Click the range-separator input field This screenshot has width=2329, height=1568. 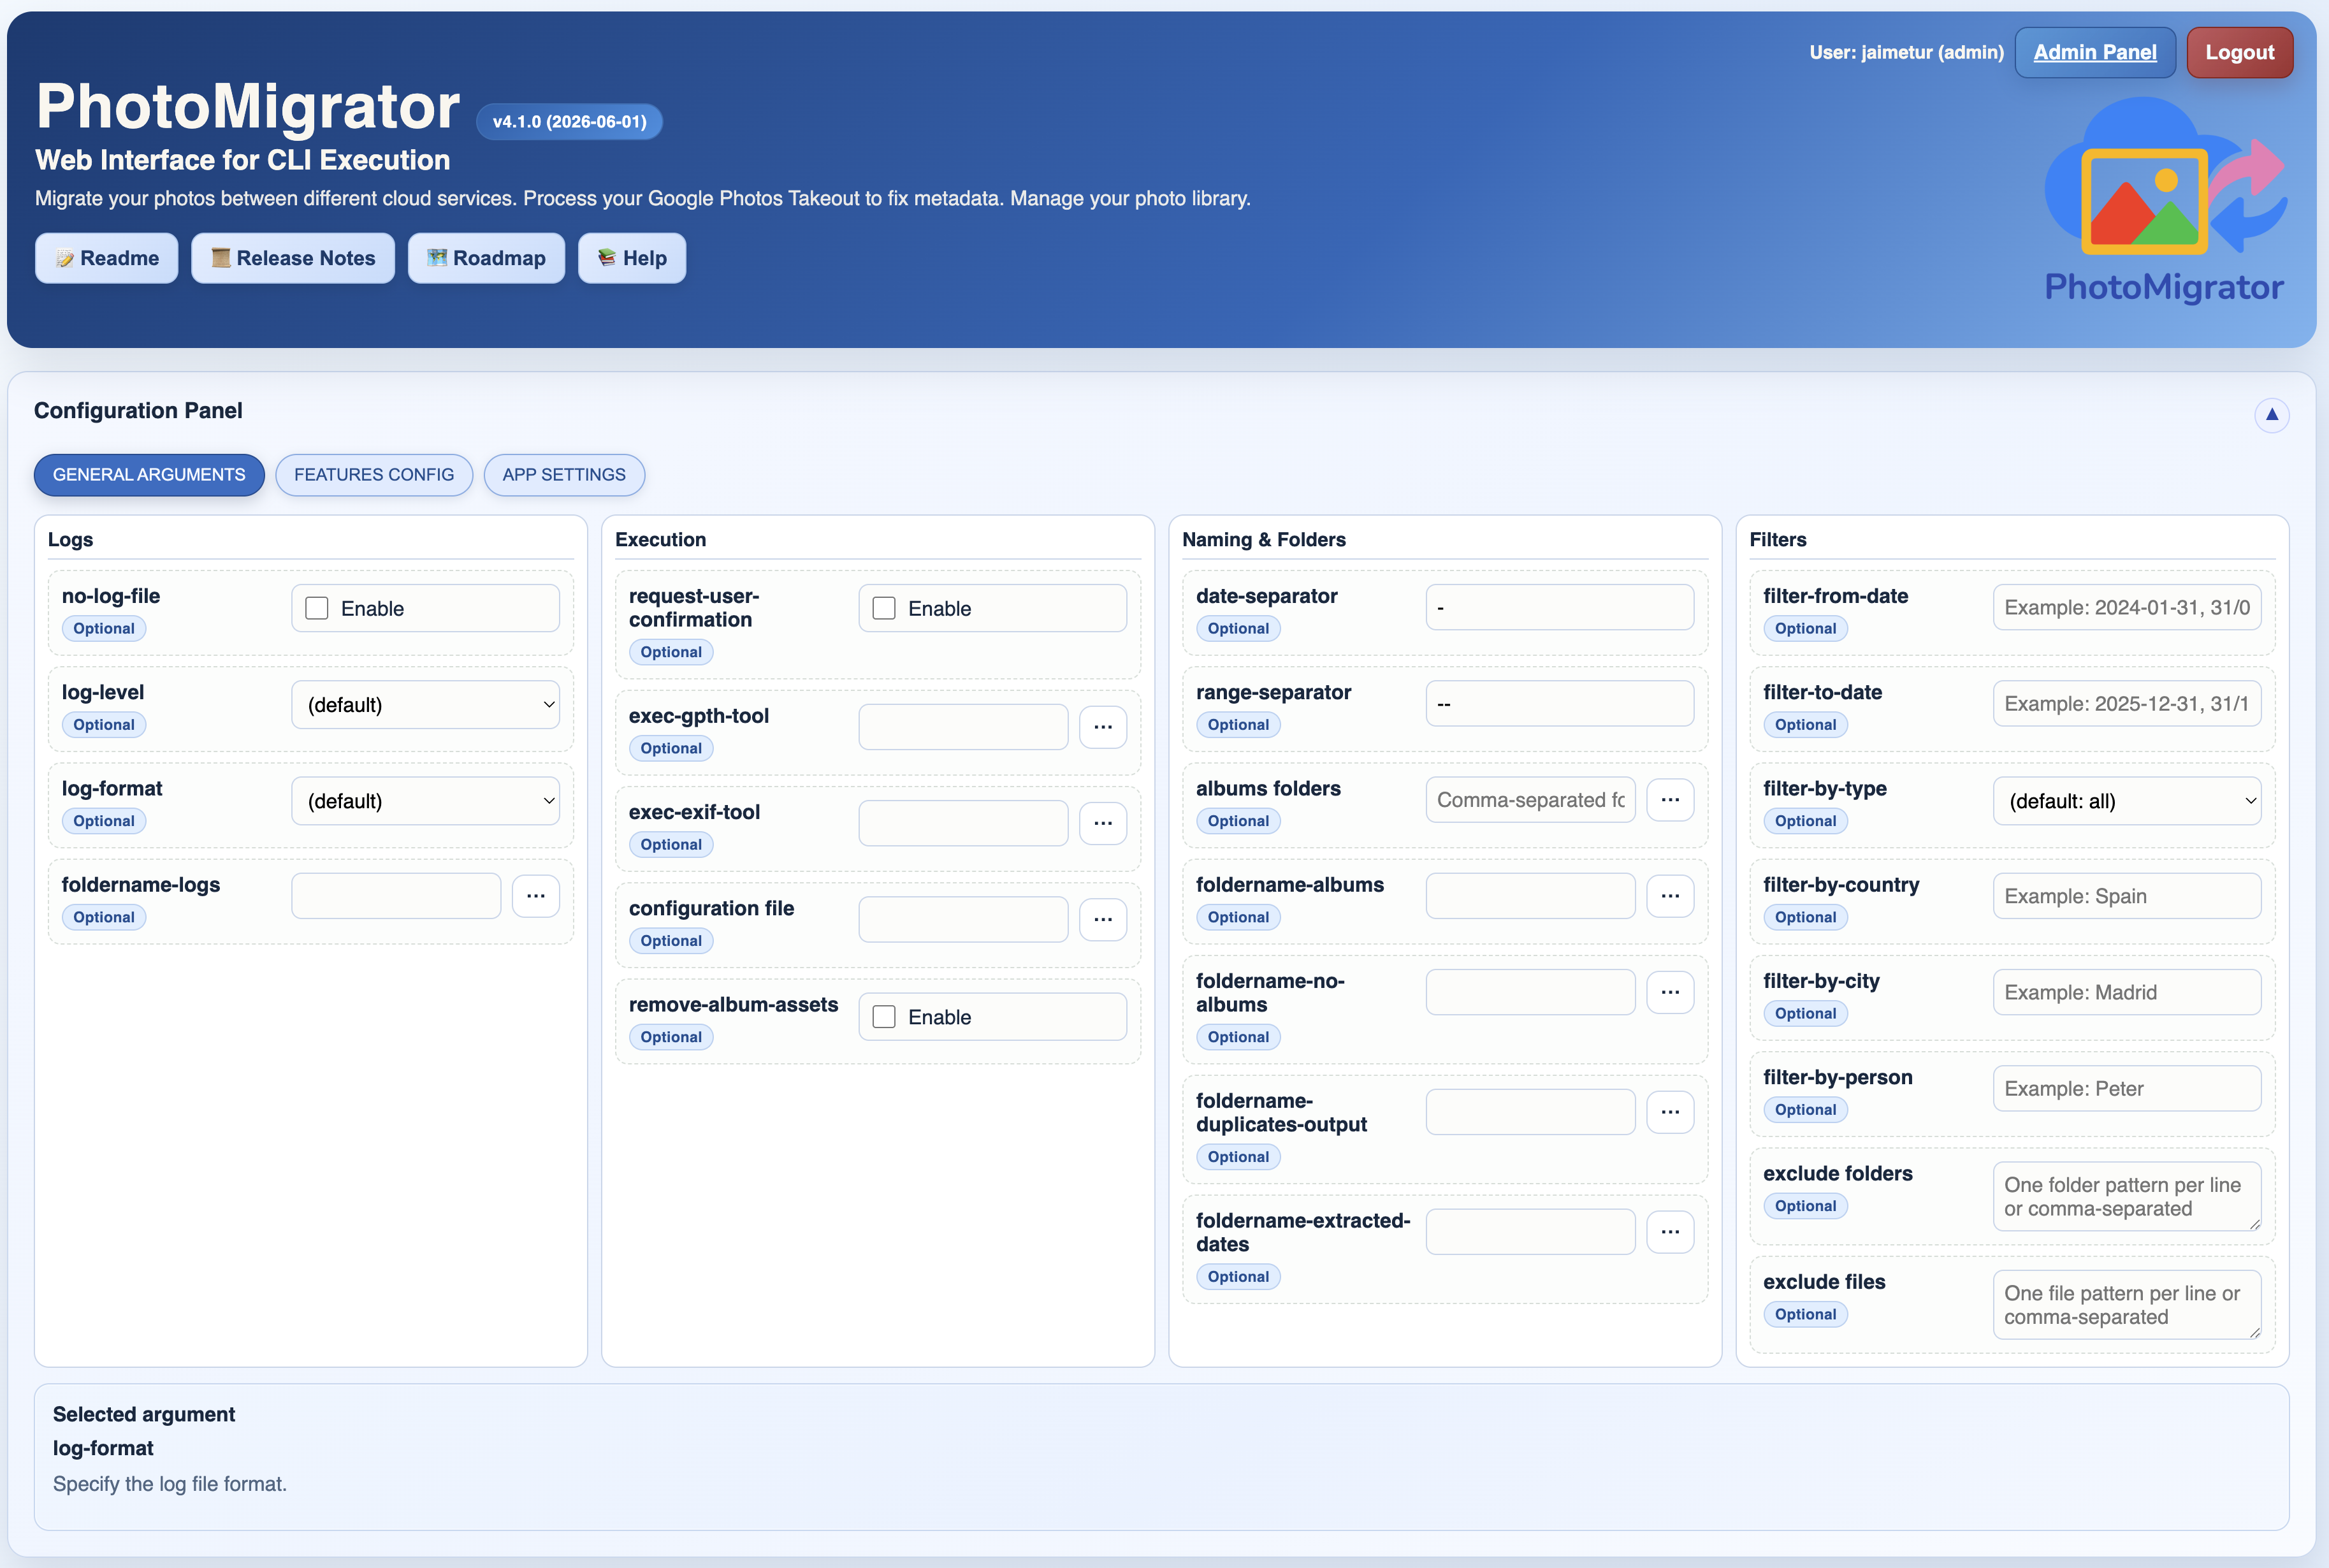point(1560,704)
